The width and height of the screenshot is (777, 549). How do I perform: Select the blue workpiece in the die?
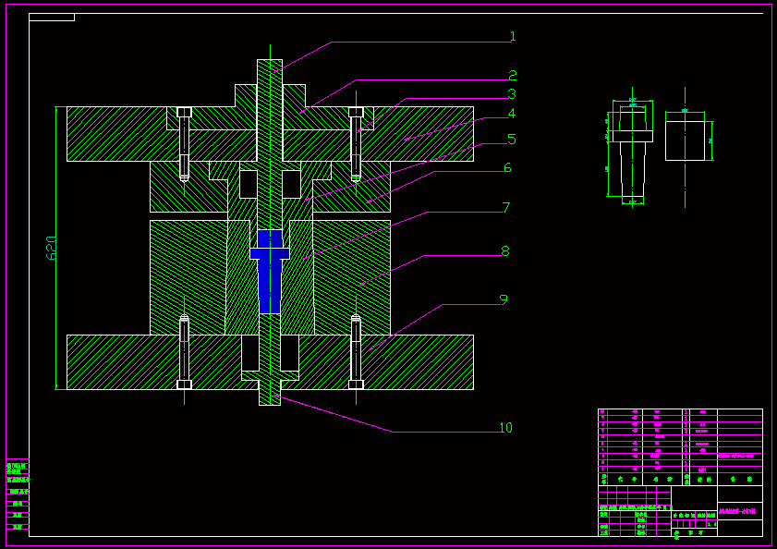point(270,272)
